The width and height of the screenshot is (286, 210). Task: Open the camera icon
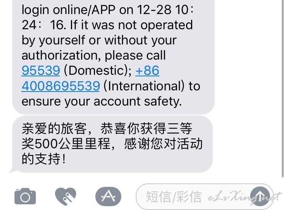click(25, 196)
